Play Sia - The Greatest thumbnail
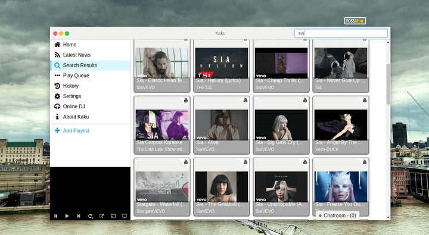 (x=222, y=187)
